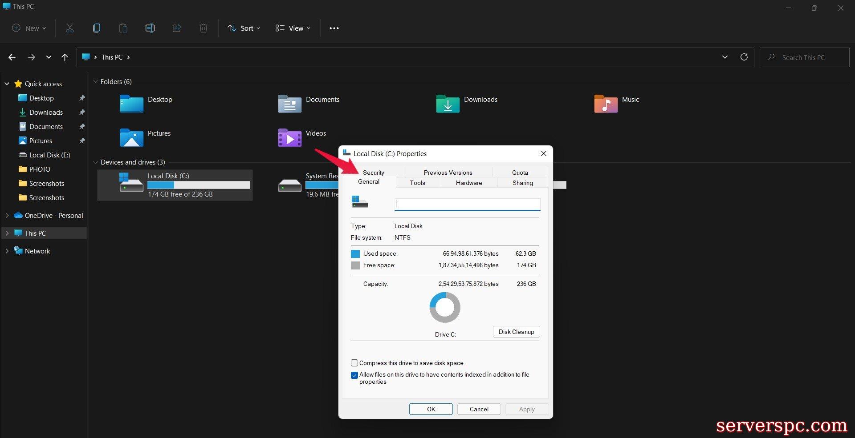Open the Downloads folder icon
This screenshot has width=855, height=438.
[448, 104]
